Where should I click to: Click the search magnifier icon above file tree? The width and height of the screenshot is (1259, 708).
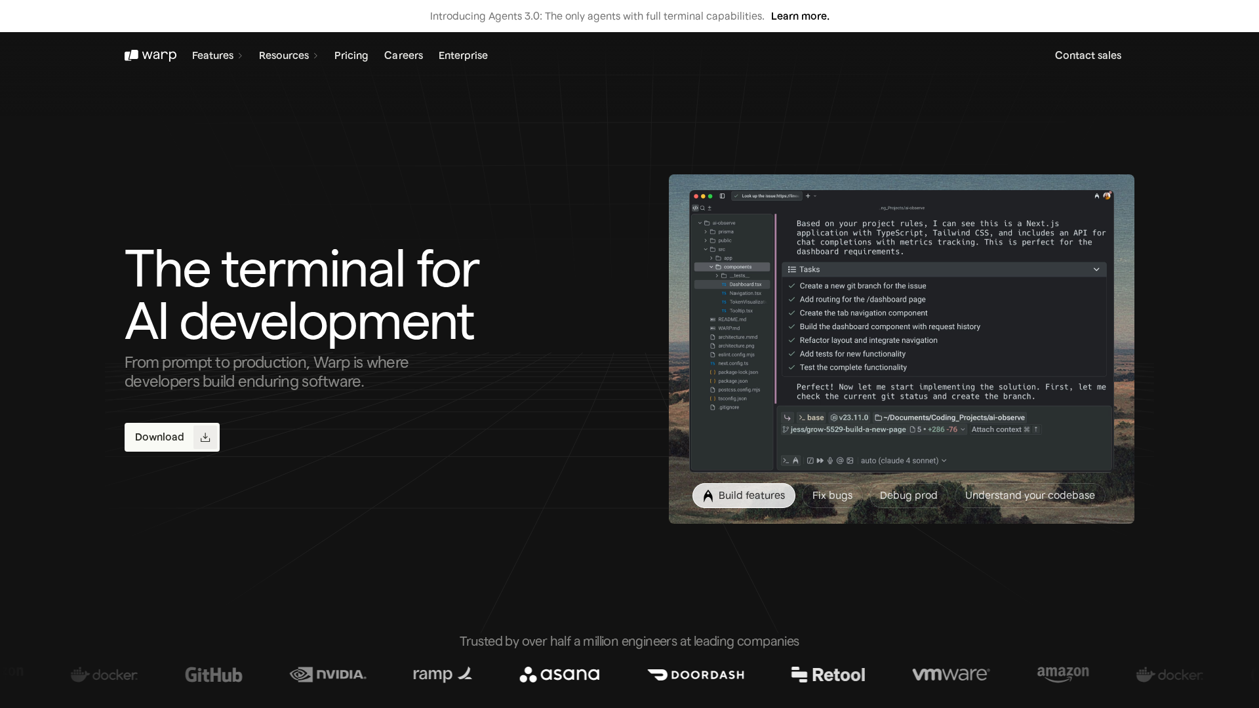pyautogui.click(x=702, y=208)
